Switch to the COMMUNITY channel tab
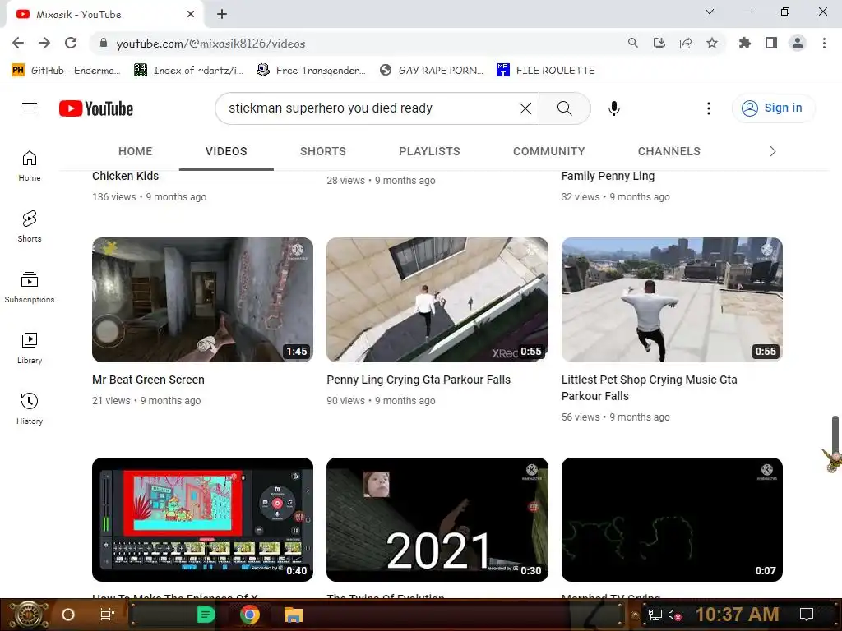Viewport: 842px width, 631px height. pyautogui.click(x=548, y=151)
